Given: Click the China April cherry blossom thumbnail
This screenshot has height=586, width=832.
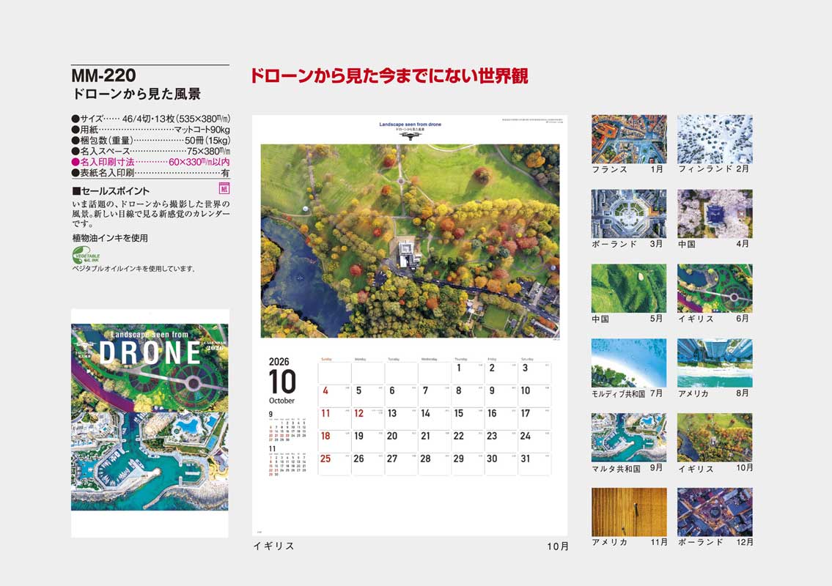Looking at the screenshot, I should (x=715, y=214).
